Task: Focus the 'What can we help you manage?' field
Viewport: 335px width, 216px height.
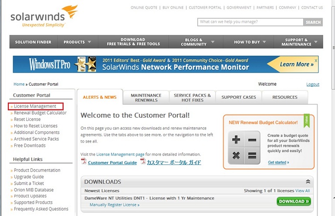Action: coord(250,22)
